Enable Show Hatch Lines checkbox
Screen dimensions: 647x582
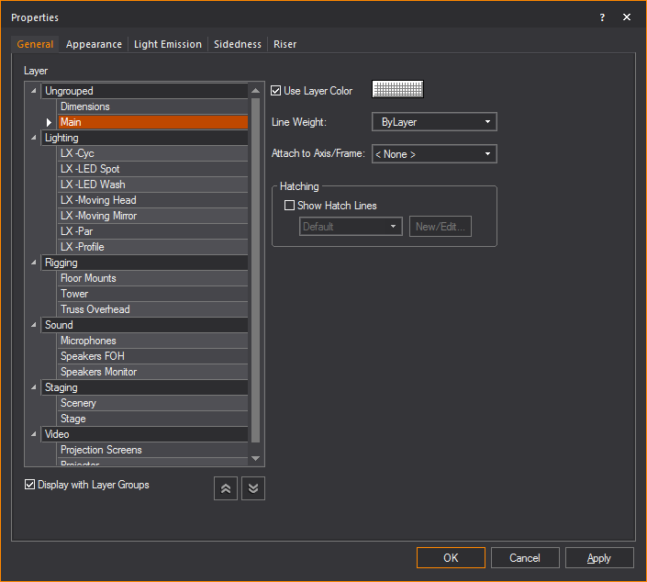point(289,206)
